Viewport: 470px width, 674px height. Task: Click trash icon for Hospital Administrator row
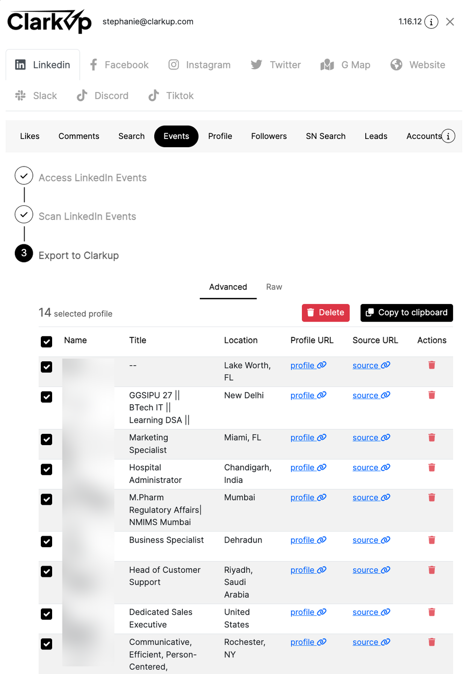(x=432, y=467)
